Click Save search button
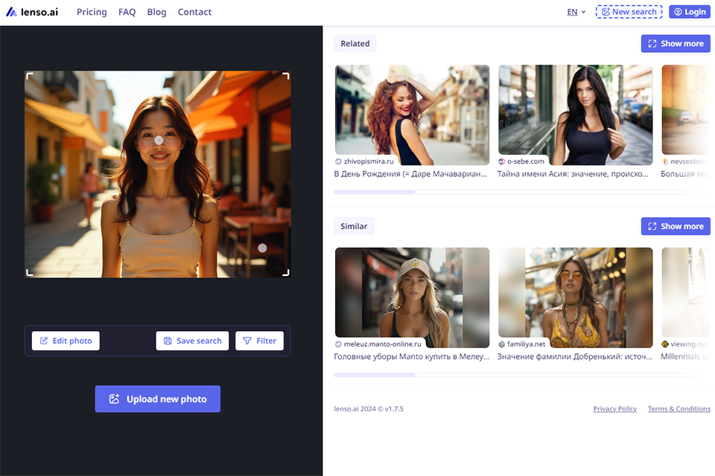This screenshot has width=715, height=476. click(x=192, y=341)
